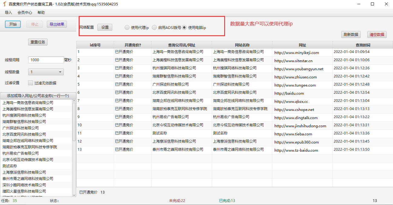This screenshot has height=205, width=393.
Task: Expand the 线程数量 dropdown
Action: (46, 72)
